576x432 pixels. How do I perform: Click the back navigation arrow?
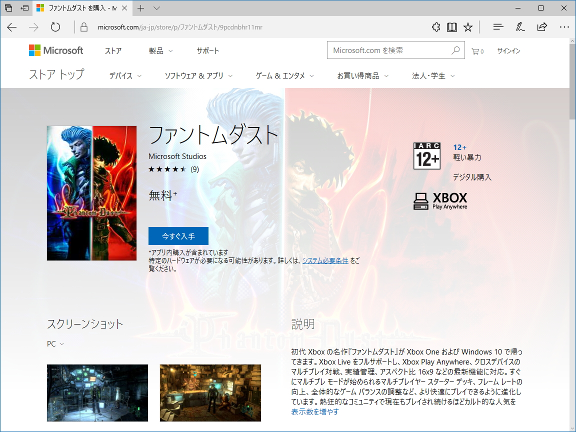tap(12, 28)
